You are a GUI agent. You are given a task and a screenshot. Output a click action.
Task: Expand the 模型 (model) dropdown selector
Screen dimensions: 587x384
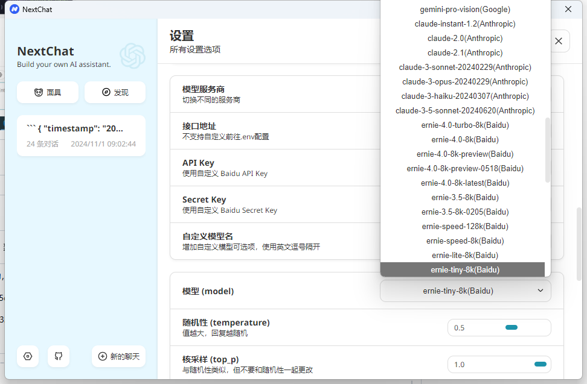click(x=465, y=291)
